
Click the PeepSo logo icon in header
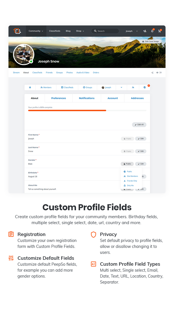[17, 31]
